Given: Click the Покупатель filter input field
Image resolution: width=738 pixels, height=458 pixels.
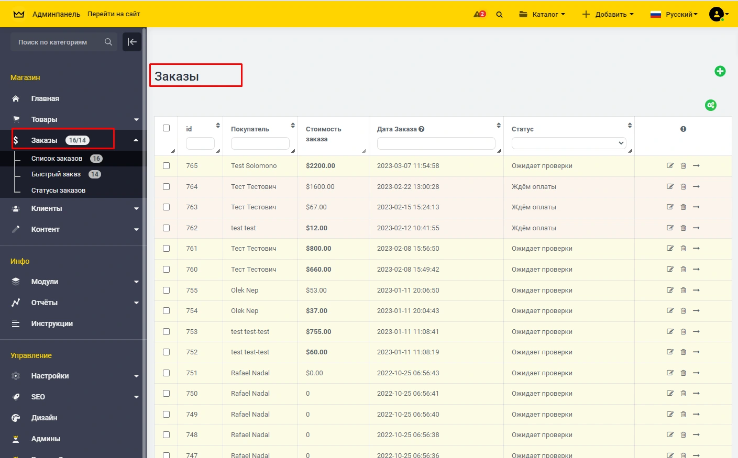Looking at the screenshot, I should point(260,143).
